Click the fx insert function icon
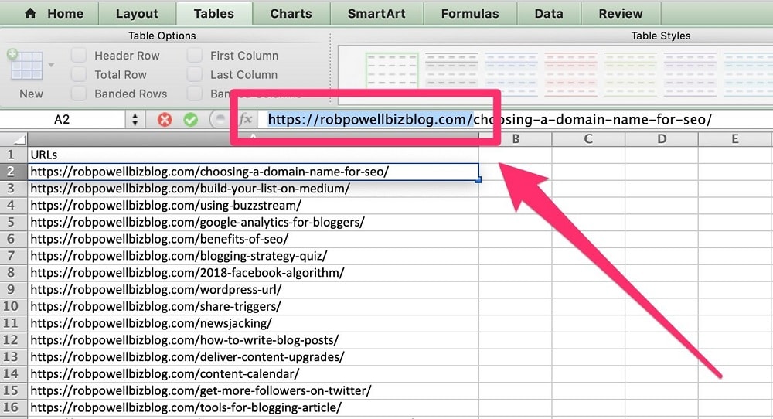The width and height of the screenshot is (773, 419). tap(246, 119)
